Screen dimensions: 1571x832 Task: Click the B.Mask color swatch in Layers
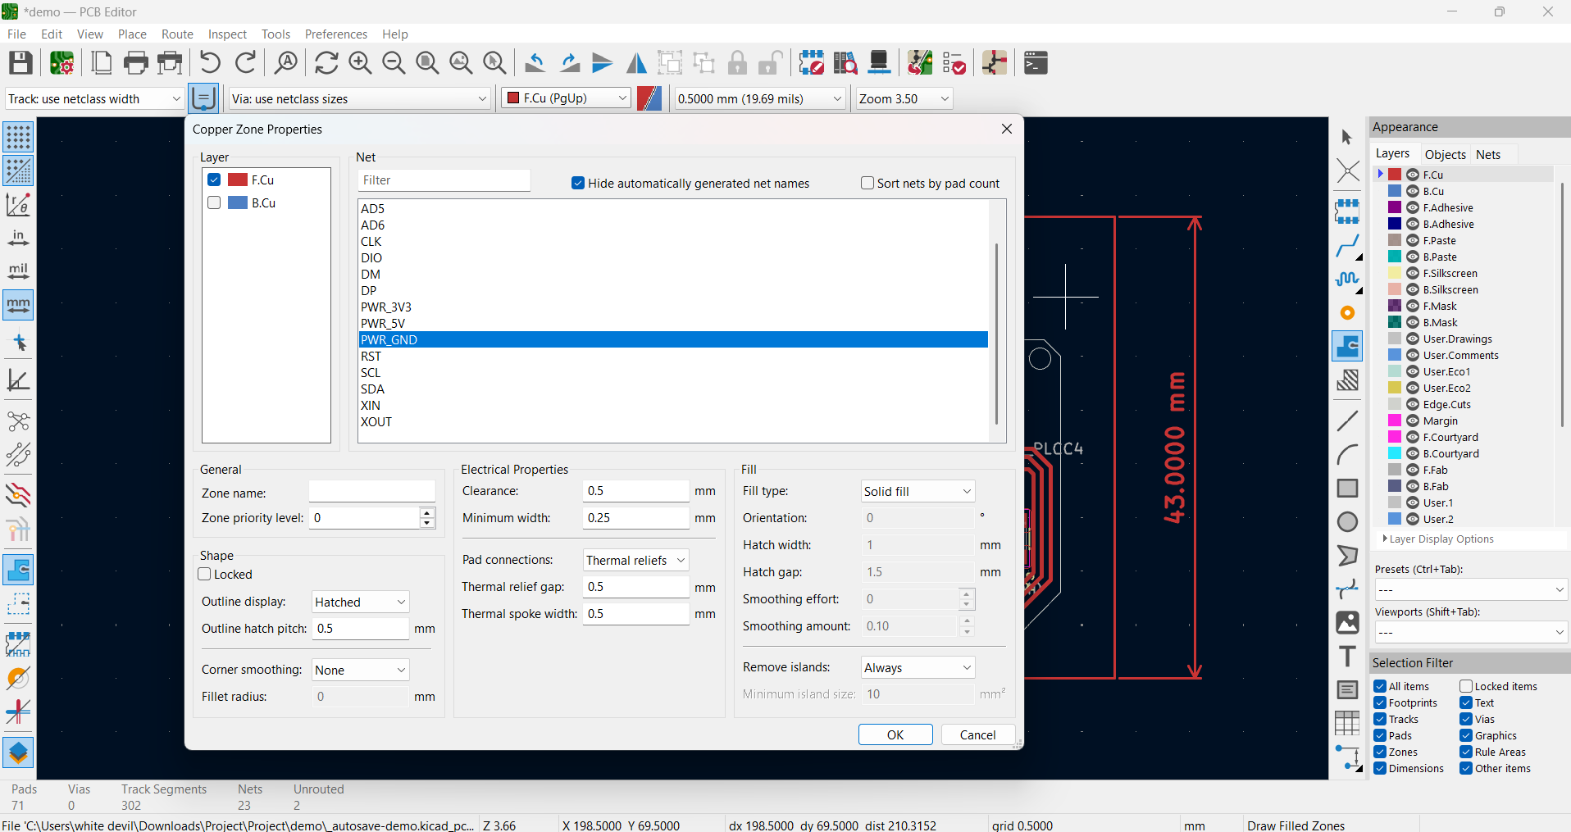click(1395, 322)
